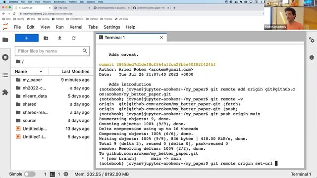
Task: Click '9 minutes ago' modified time
Action: tap(75, 80)
